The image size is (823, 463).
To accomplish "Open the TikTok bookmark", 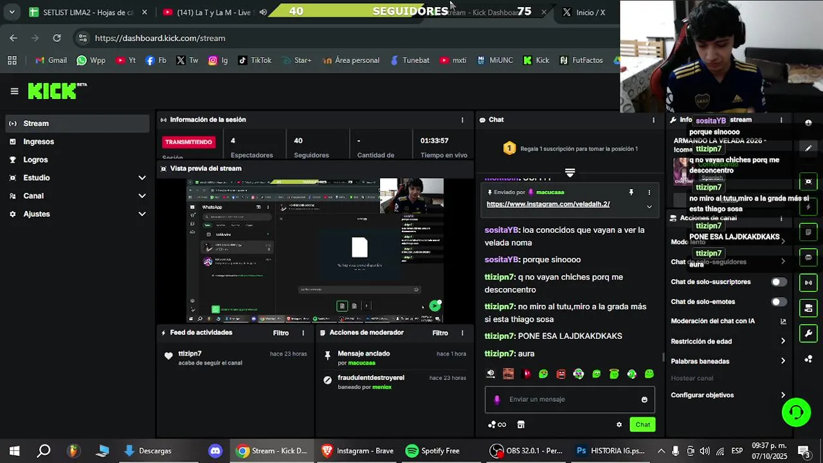I will (x=255, y=60).
